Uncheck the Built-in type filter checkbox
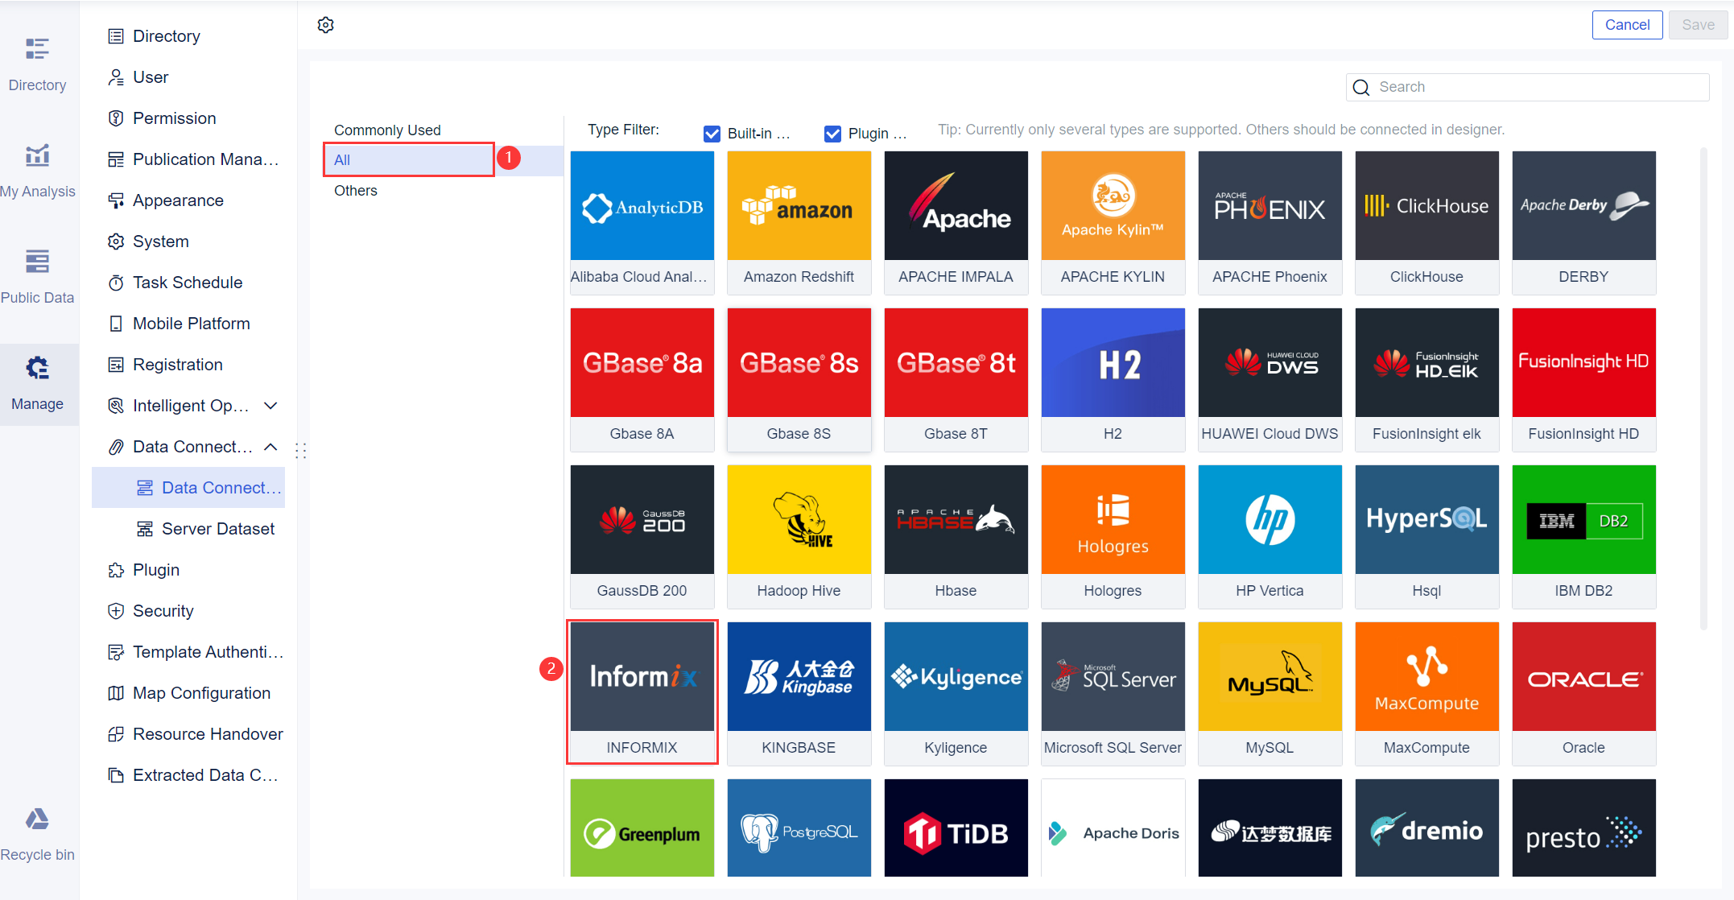Image resolution: width=1734 pixels, height=900 pixels. coord(712,134)
